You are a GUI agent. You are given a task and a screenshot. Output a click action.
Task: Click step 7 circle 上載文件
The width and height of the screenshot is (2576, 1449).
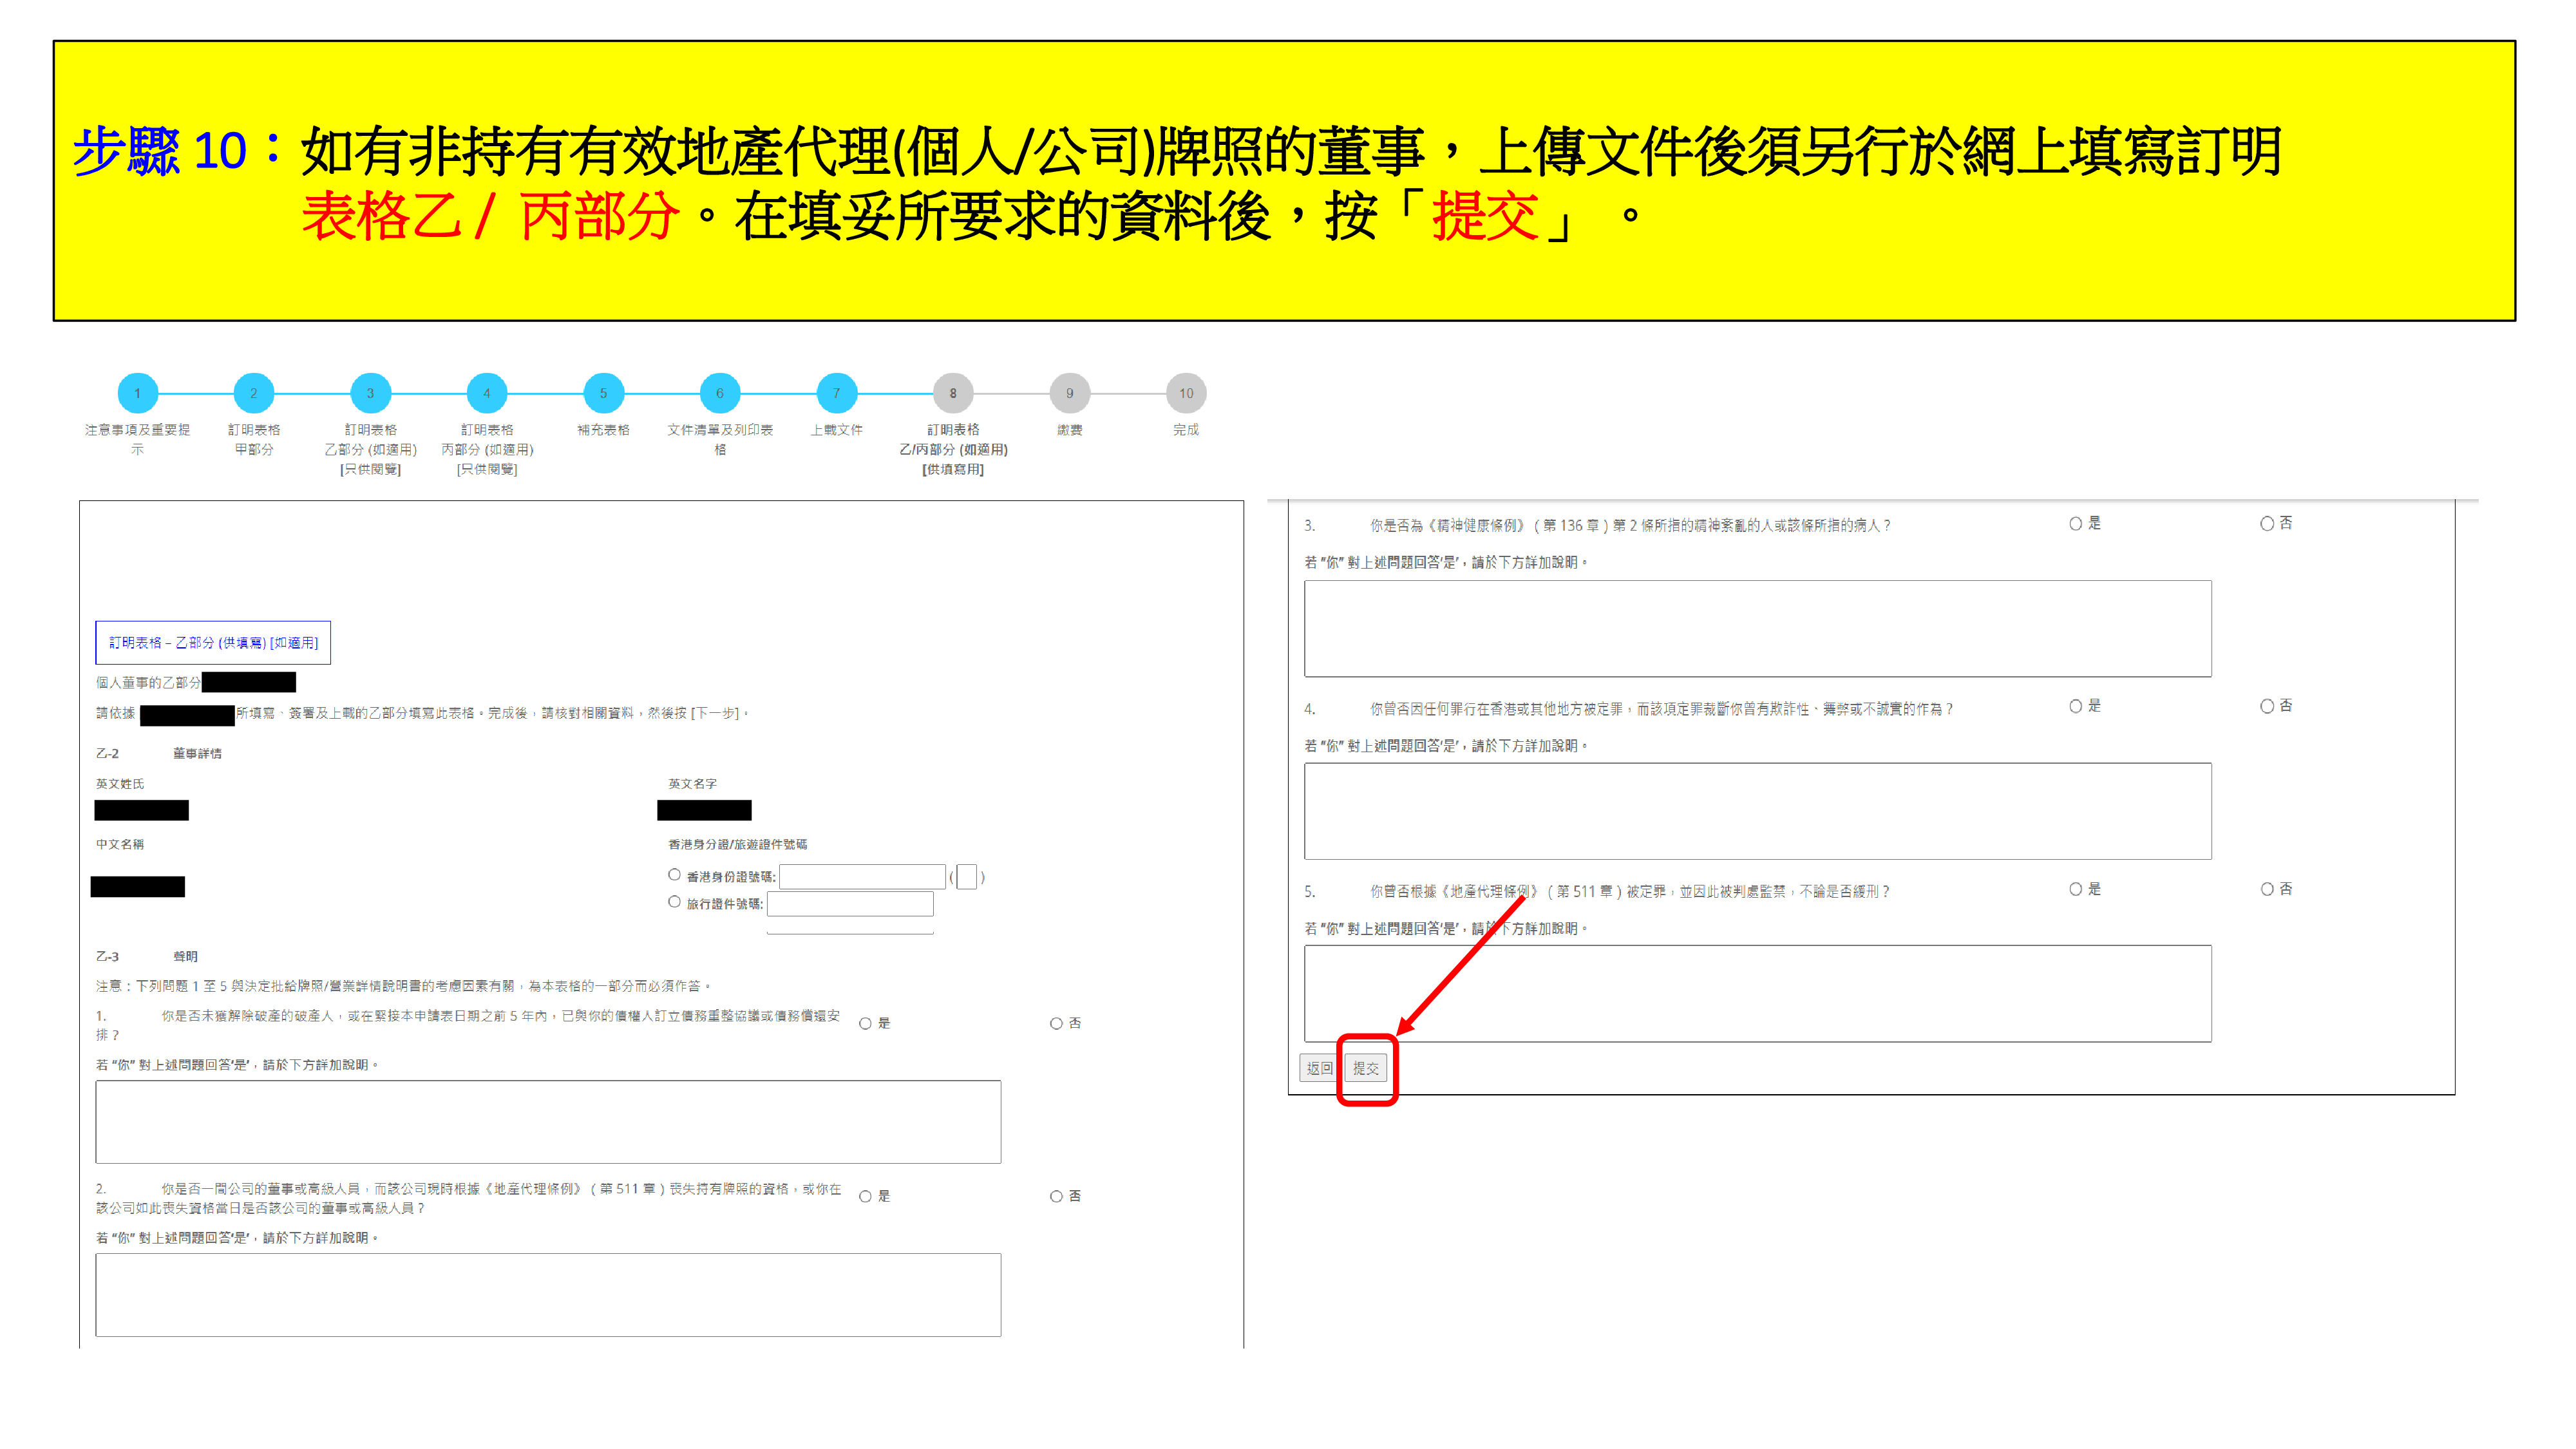pyautogui.click(x=836, y=393)
